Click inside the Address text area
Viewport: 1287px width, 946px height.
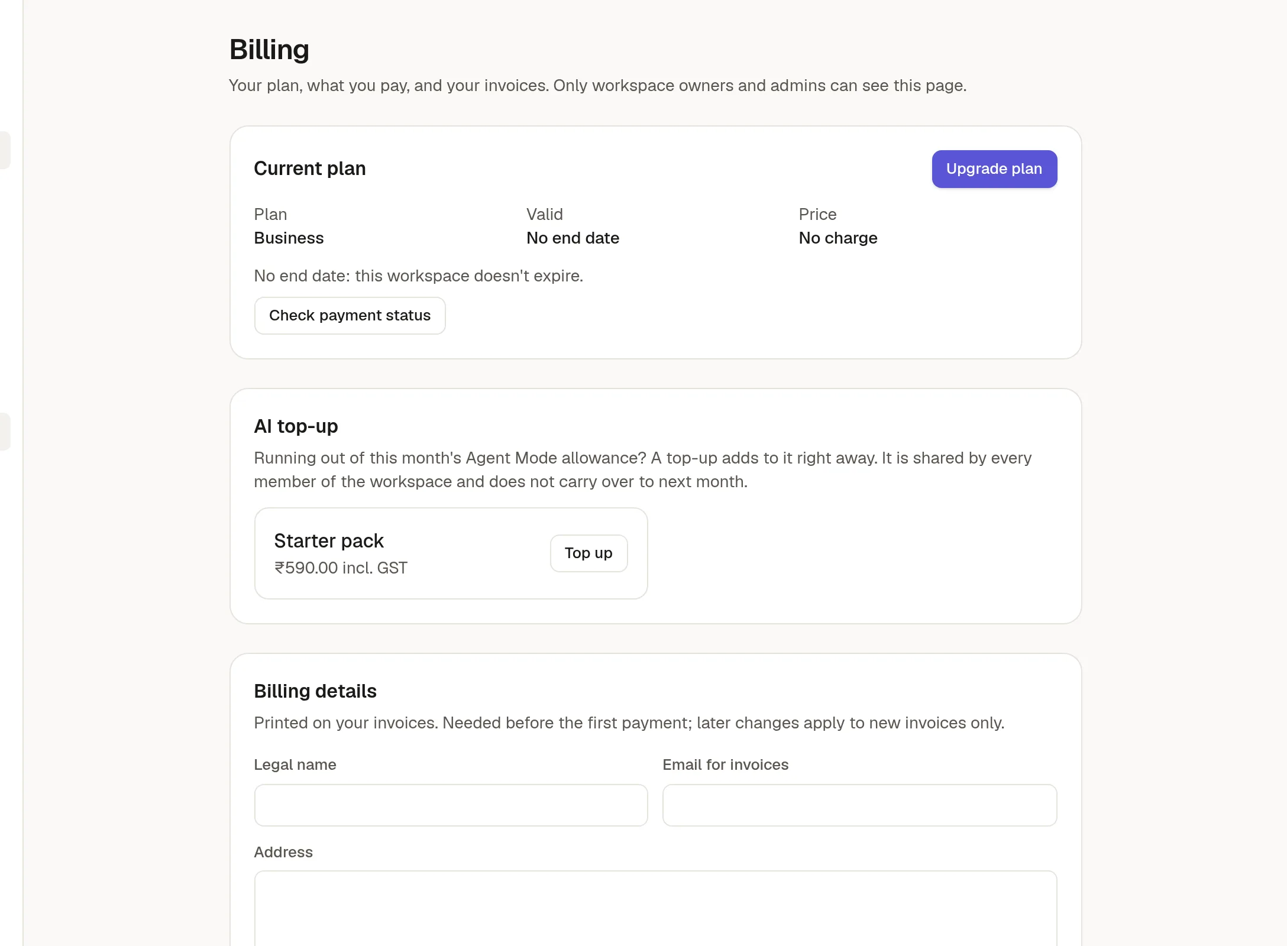click(x=655, y=908)
